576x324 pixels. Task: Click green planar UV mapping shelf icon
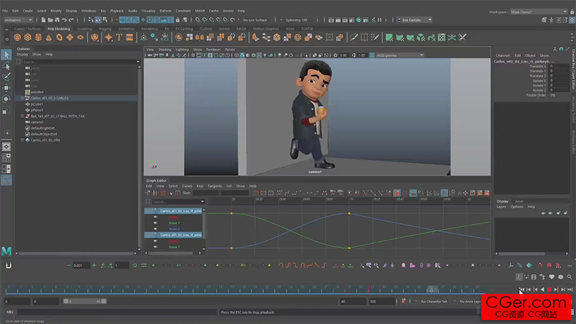click(x=389, y=37)
